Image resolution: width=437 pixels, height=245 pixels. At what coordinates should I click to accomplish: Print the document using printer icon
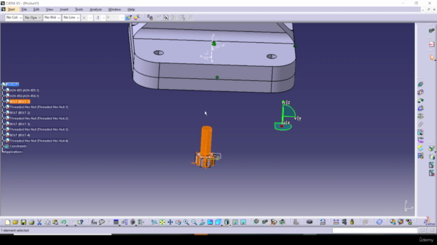(31, 222)
